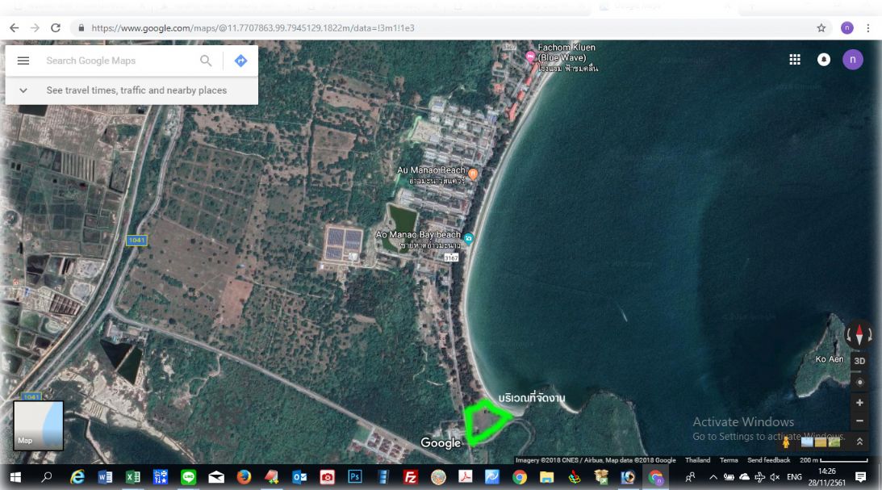The width and height of the screenshot is (882, 490).
Task: Bookmark this page with the star
Action: tap(821, 27)
